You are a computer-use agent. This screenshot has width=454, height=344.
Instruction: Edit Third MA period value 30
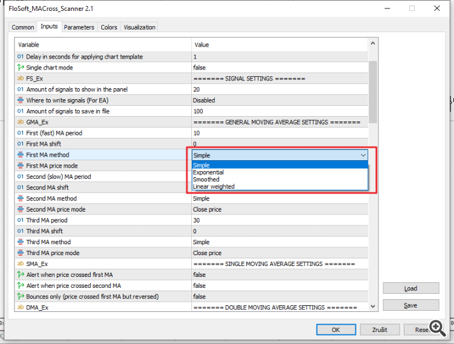click(x=280, y=220)
